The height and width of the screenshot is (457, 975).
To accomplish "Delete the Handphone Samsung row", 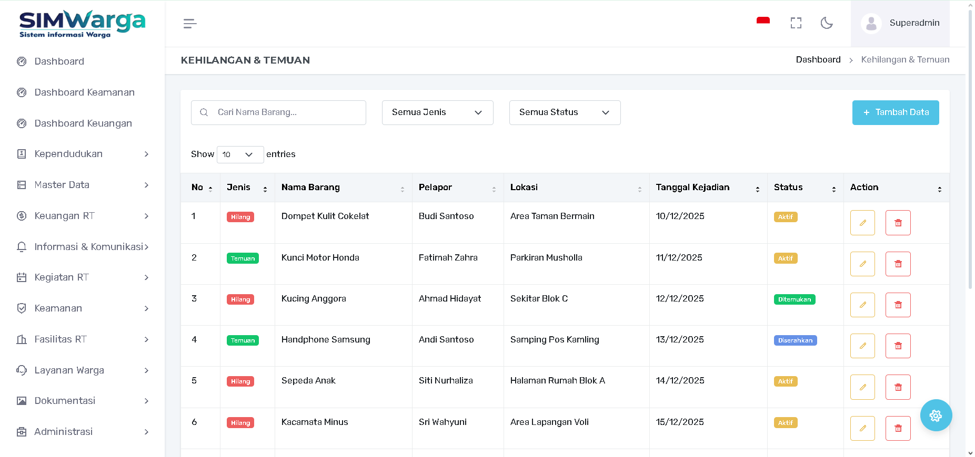I will point(898,346).
